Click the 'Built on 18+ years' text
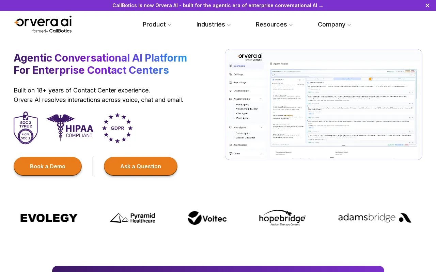This screenshot has height=272, width=436. point(82,90)
